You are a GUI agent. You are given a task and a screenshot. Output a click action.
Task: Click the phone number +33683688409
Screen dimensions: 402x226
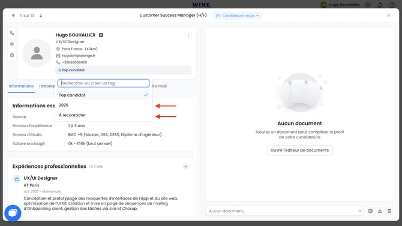74,62
